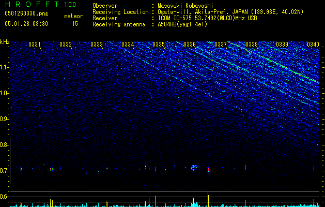The height and width of the screenshot is (207, 325).
Task: Click the 1.0 kHz axis label
Action: coord(4,93)
